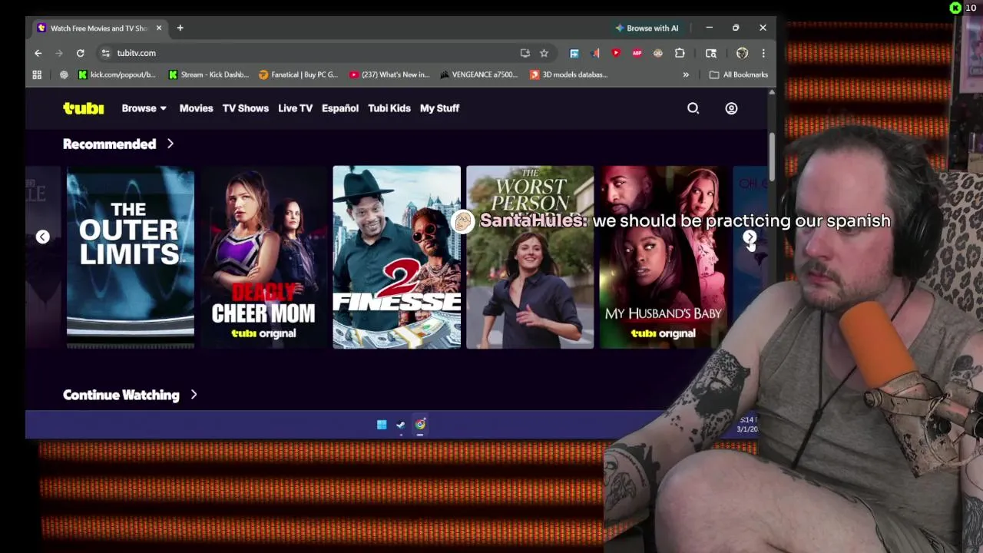983x553 pixels.
Task: Click the tab search icon in toolbar
Action: coord(711,53)
